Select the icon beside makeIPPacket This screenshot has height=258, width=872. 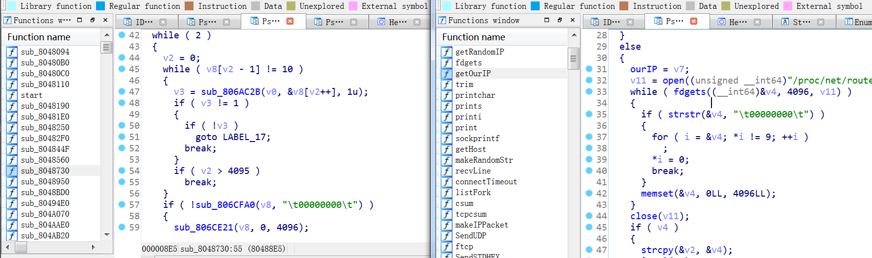(x=447, y=225)
